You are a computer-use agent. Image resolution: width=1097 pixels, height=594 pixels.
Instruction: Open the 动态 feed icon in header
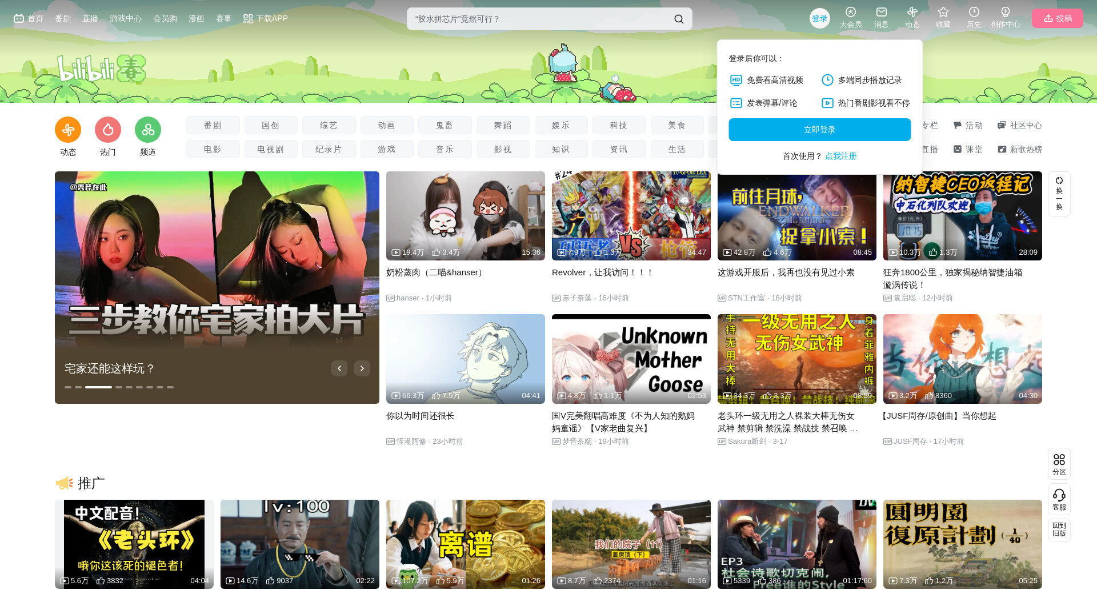click(912, 12)
